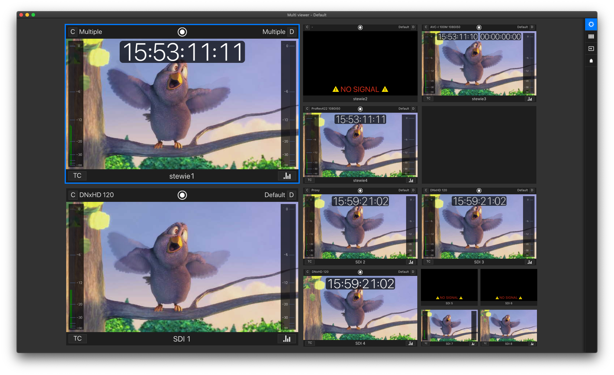Open the grid layout panel in sidebar

click(591, 37)
